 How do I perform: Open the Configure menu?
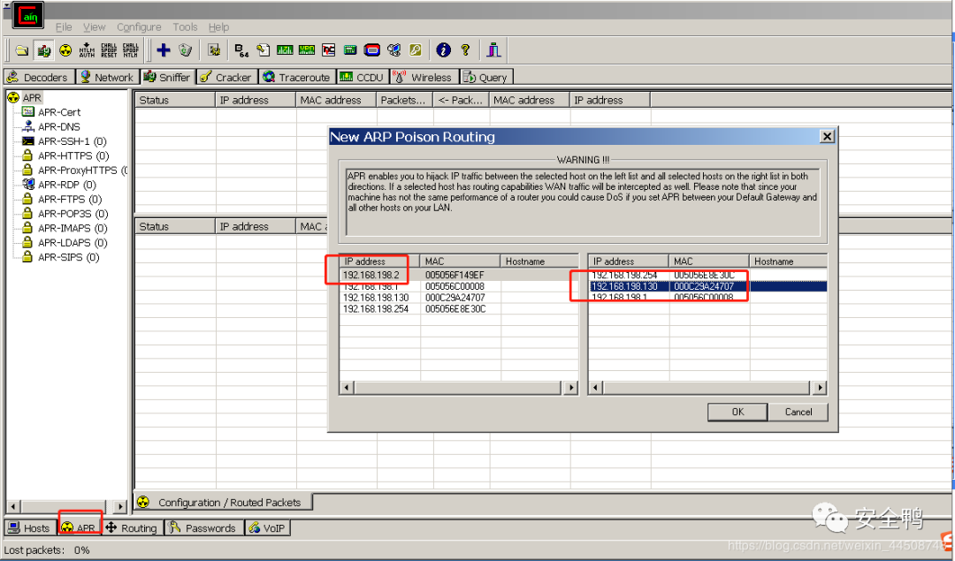point(139,27)
